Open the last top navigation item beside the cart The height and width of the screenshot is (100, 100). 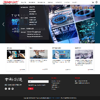pyautogui.click(x=74, y=2)
